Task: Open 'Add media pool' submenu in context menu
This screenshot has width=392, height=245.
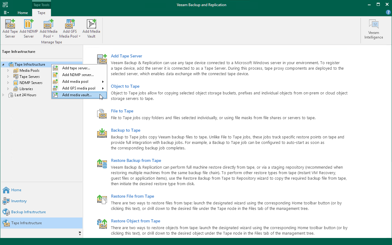Action: point(79,82)
